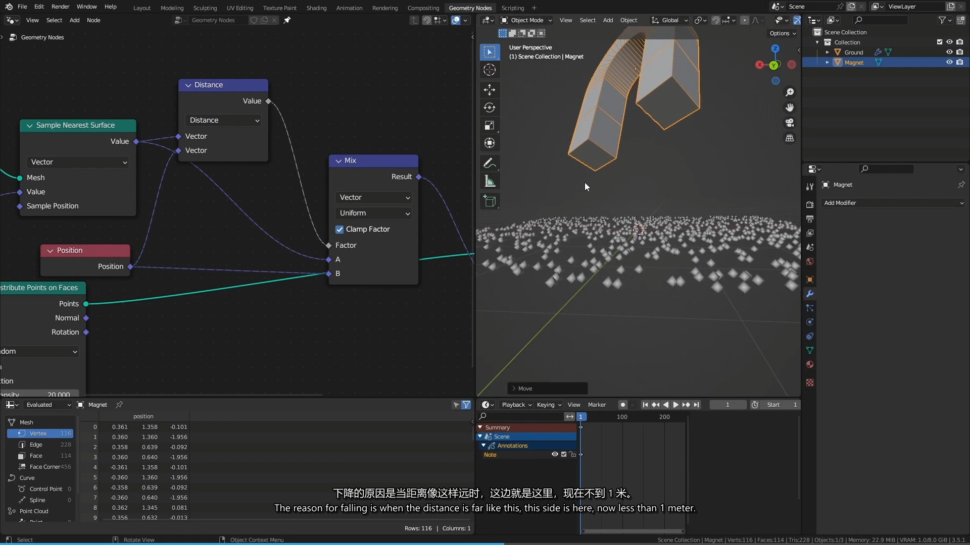Collapse the Distance node header
Image resolution: width=970 pixels, height=545 pixels.
(x=188, y=85)
